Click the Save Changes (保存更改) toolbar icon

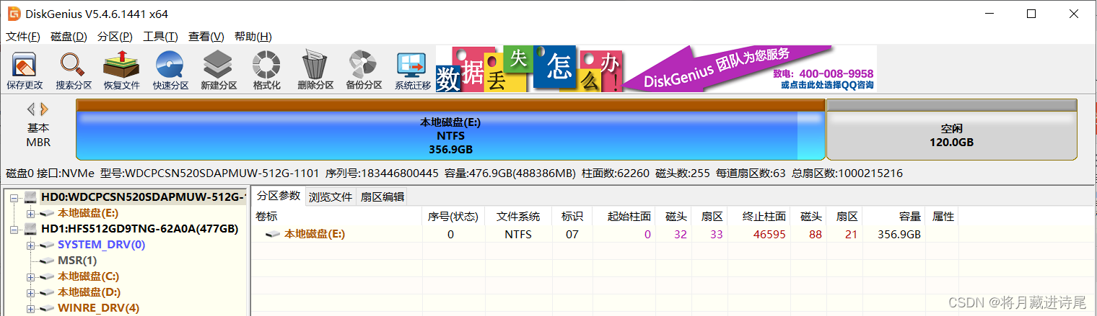25,71
